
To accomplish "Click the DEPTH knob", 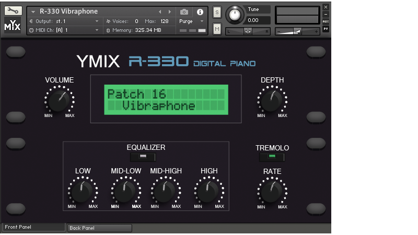I will (x=272, y=100).
